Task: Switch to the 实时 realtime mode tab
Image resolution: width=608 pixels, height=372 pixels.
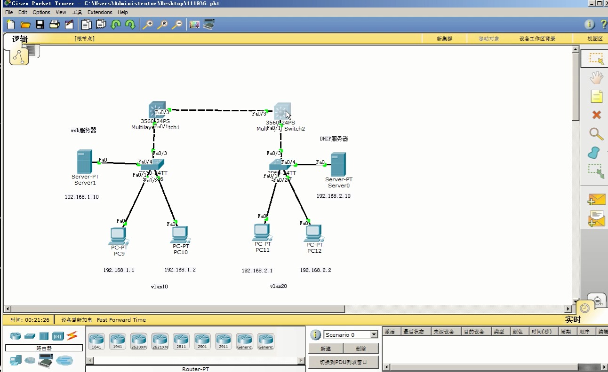Action: click(573, 320)
